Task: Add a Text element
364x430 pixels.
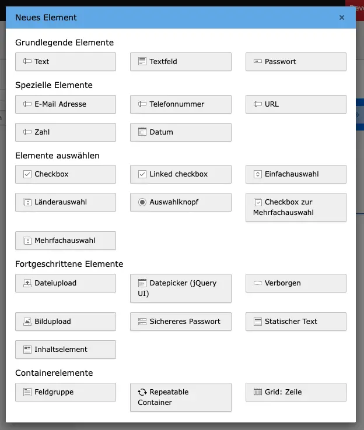Action: pos(65,62)
